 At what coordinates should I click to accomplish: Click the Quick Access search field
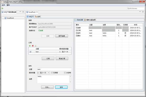tap(135, 8)
